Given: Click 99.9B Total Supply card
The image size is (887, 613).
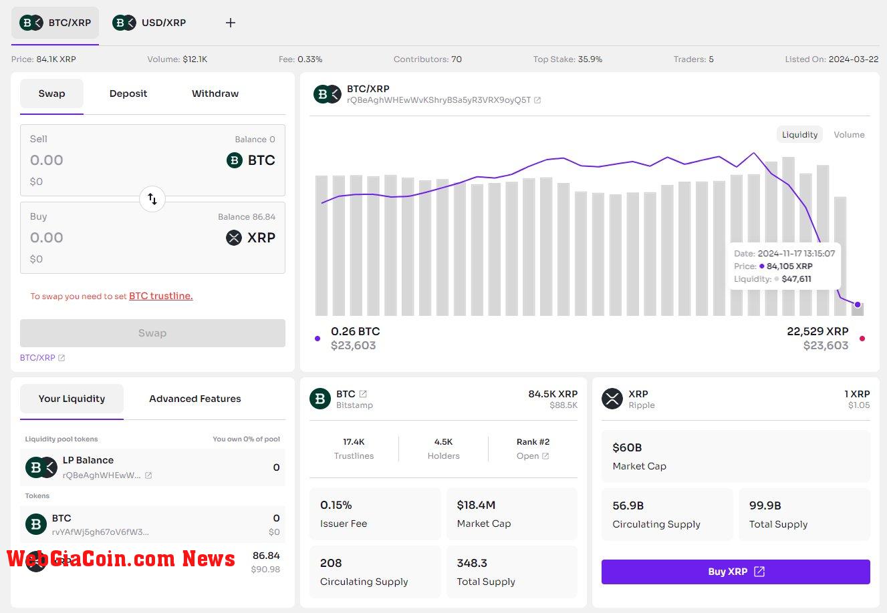Looking at the screenshot, I should (804, 514).
